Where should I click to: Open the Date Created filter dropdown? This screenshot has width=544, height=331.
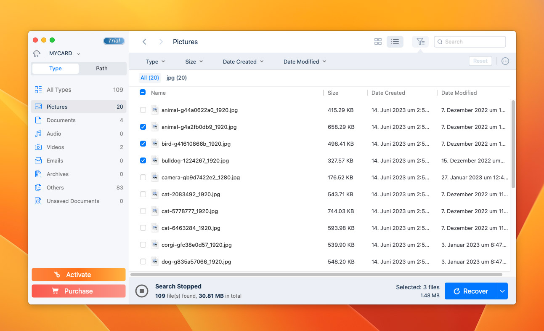click(x=243, y=61)
